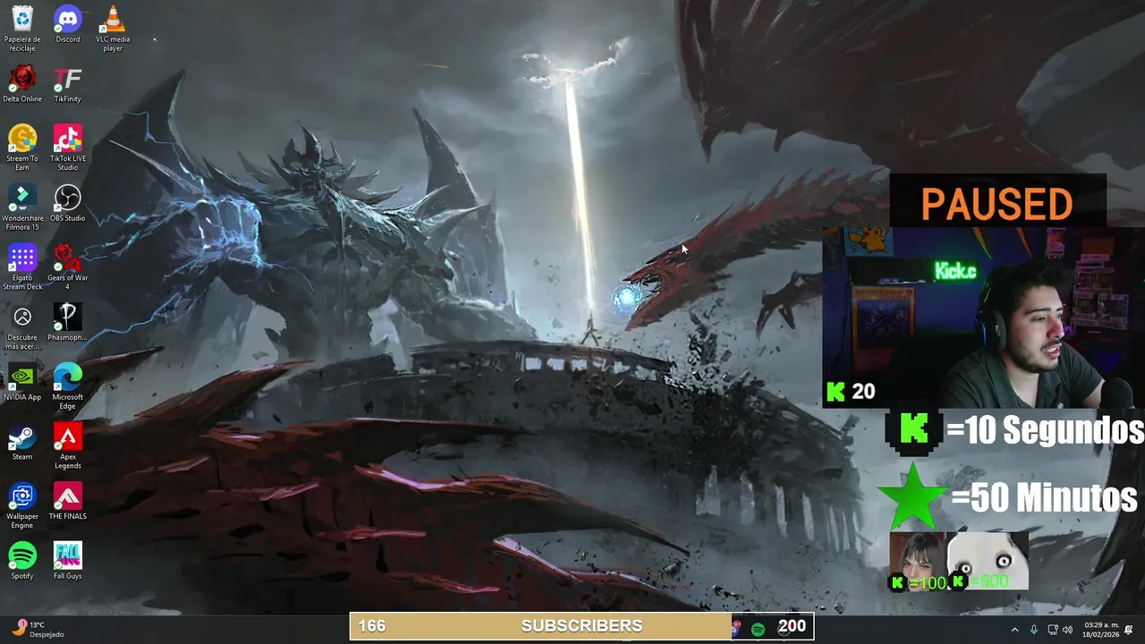Open Steam desktop shortcut
Viewport: 1145px width, 644px height.
[x=22, y=441]
